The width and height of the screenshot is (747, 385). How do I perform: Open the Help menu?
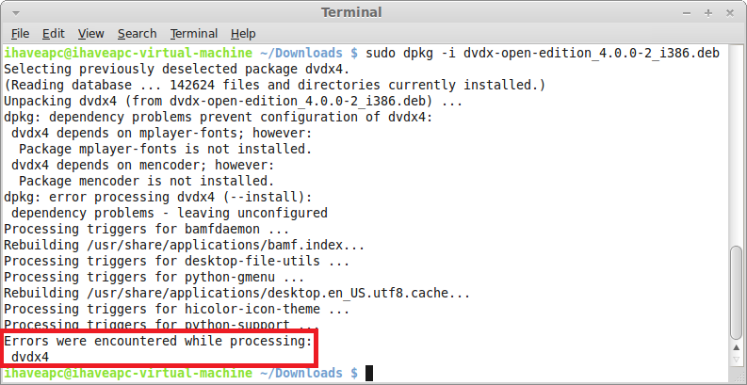(x=243, y=34)
